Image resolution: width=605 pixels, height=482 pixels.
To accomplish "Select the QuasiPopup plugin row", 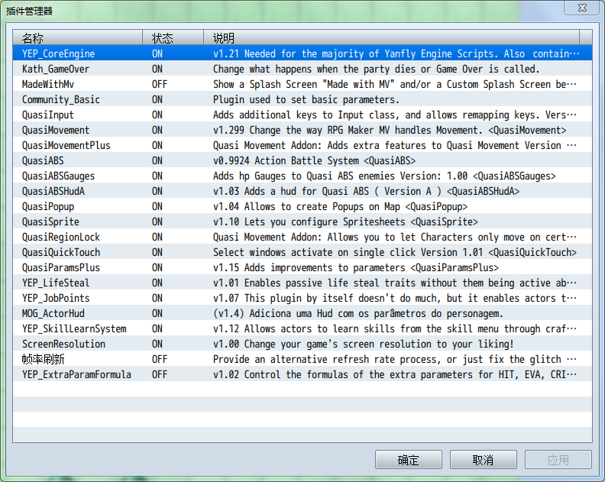I will point(302,206).
